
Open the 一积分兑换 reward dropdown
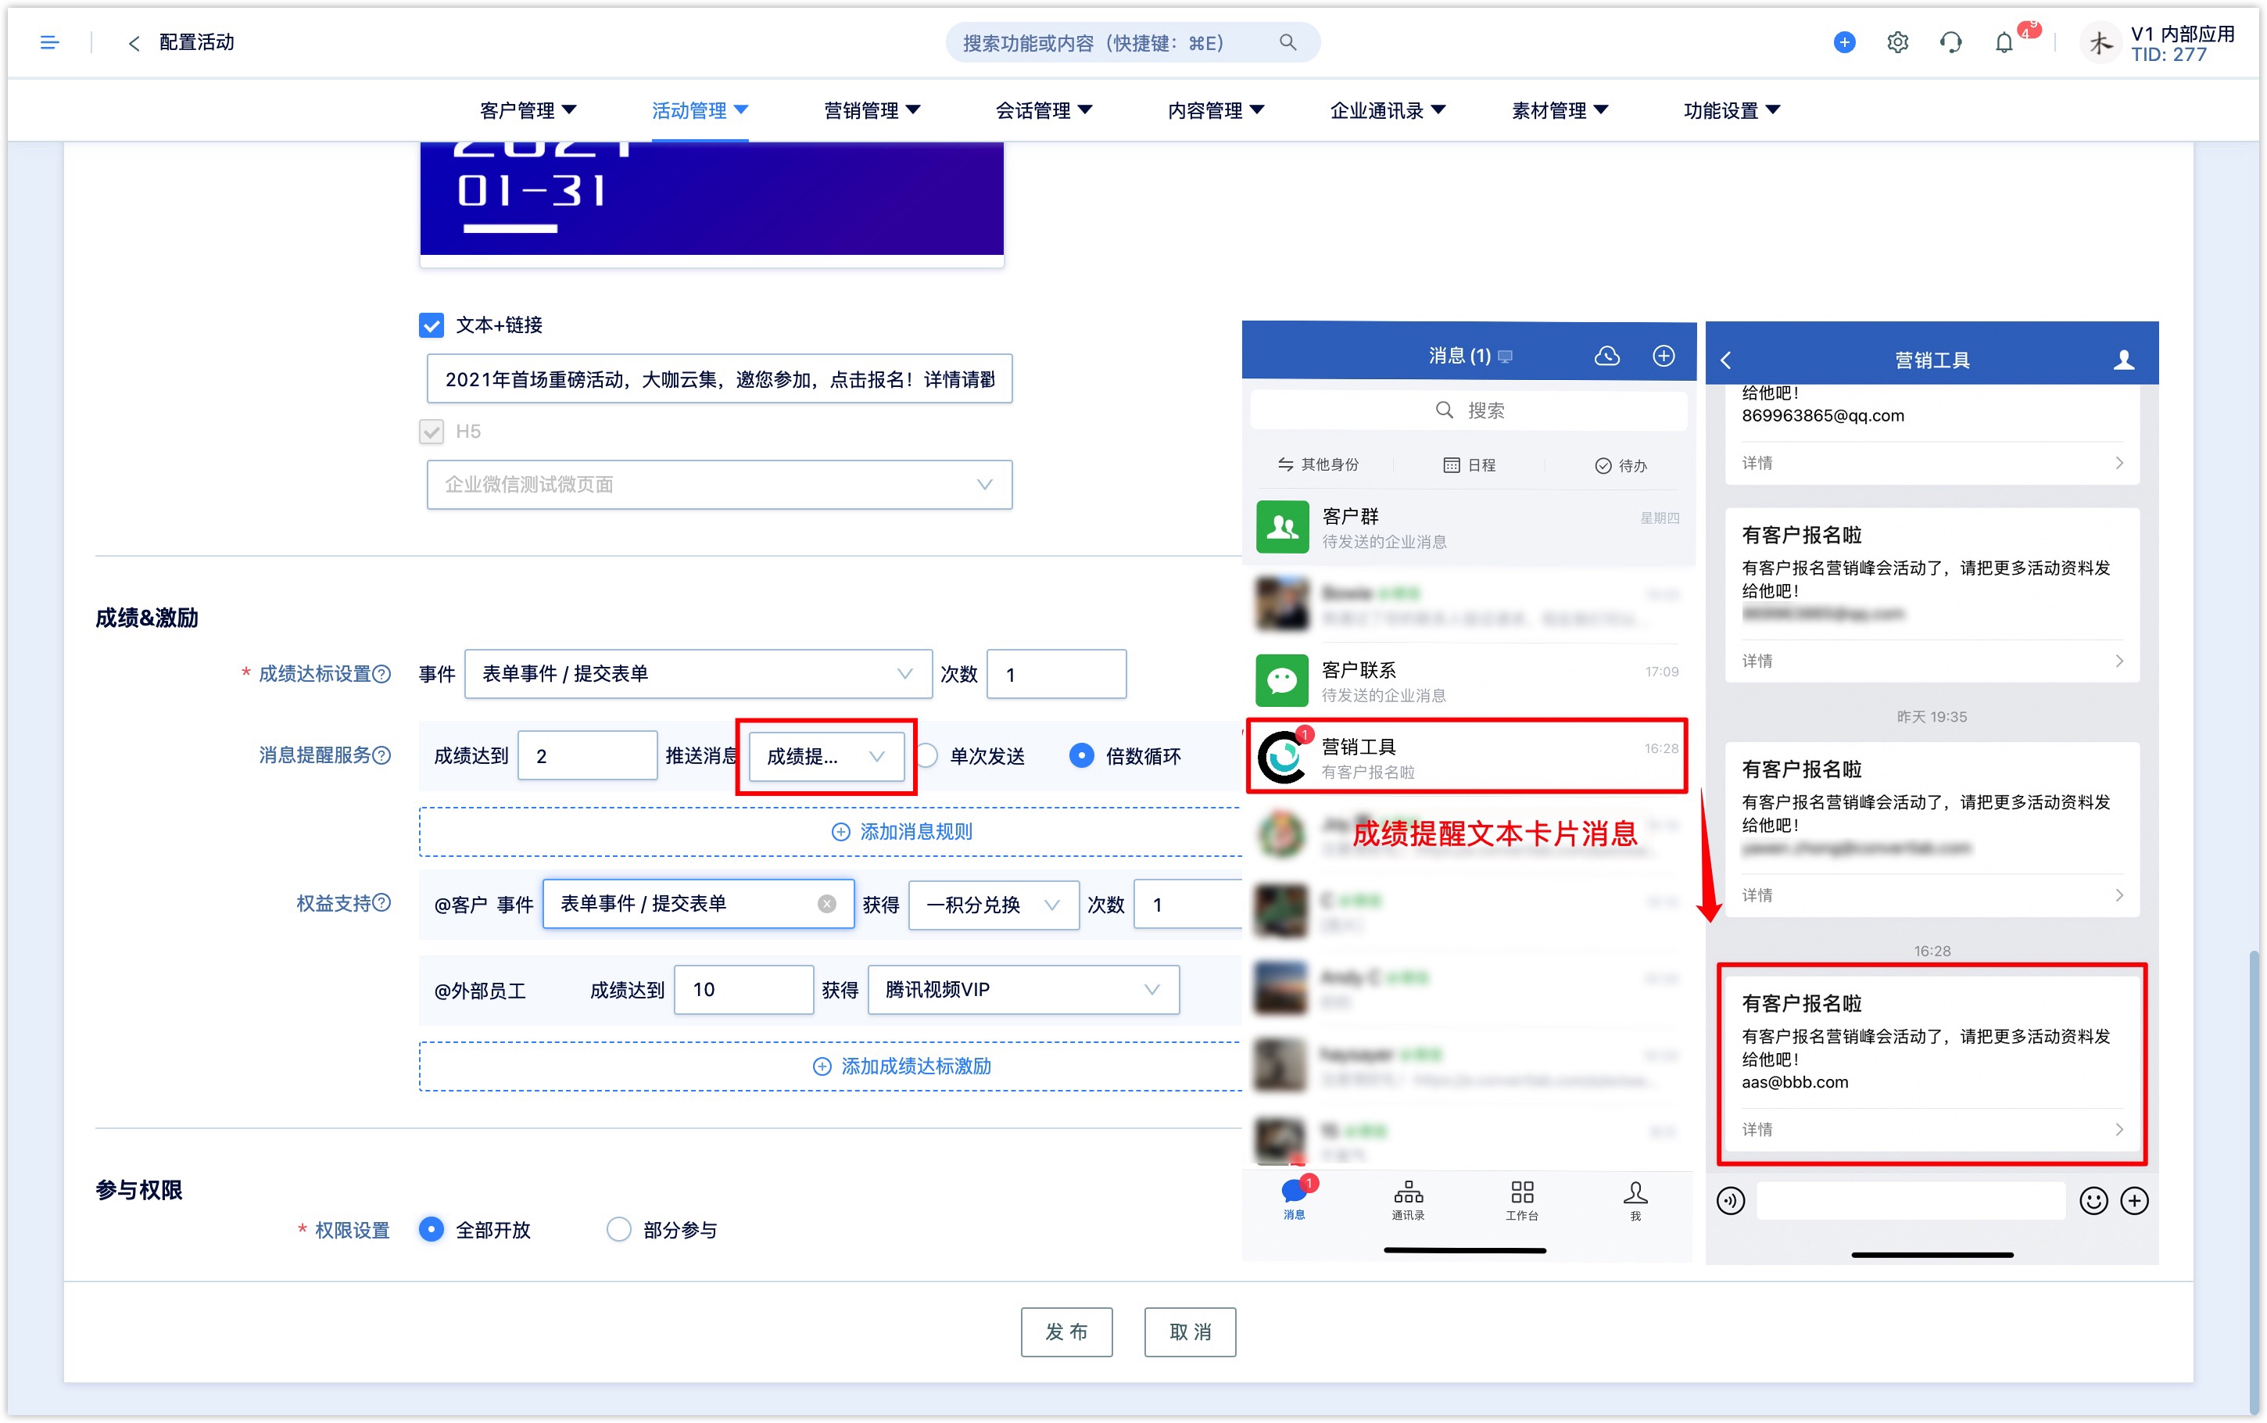(994, 905)
